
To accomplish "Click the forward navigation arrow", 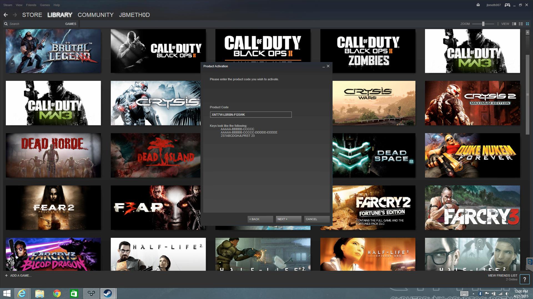I will (15, 15).
